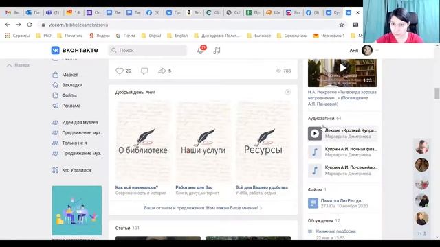Screen dimensions: 440x247
Task: Open the Ресурсы card
Action: point(263,141)
